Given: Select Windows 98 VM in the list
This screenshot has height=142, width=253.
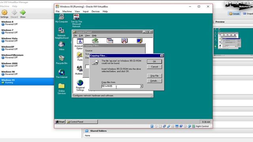Looking at the screenshot, I should click(x=27, y=73).
